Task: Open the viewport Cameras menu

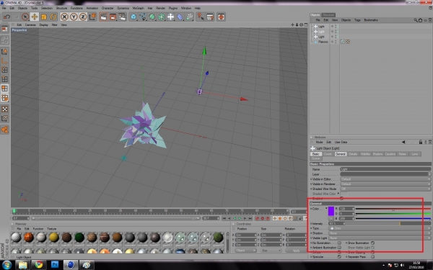Action: [30, 24]
